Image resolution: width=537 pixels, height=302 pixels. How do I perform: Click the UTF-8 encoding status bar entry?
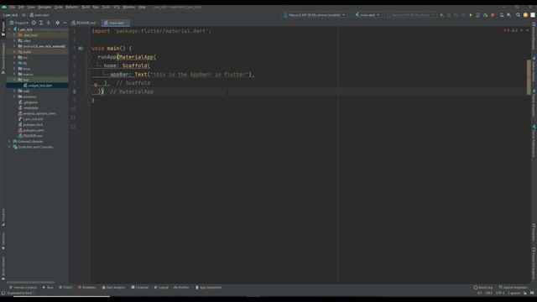coord(500,293)
